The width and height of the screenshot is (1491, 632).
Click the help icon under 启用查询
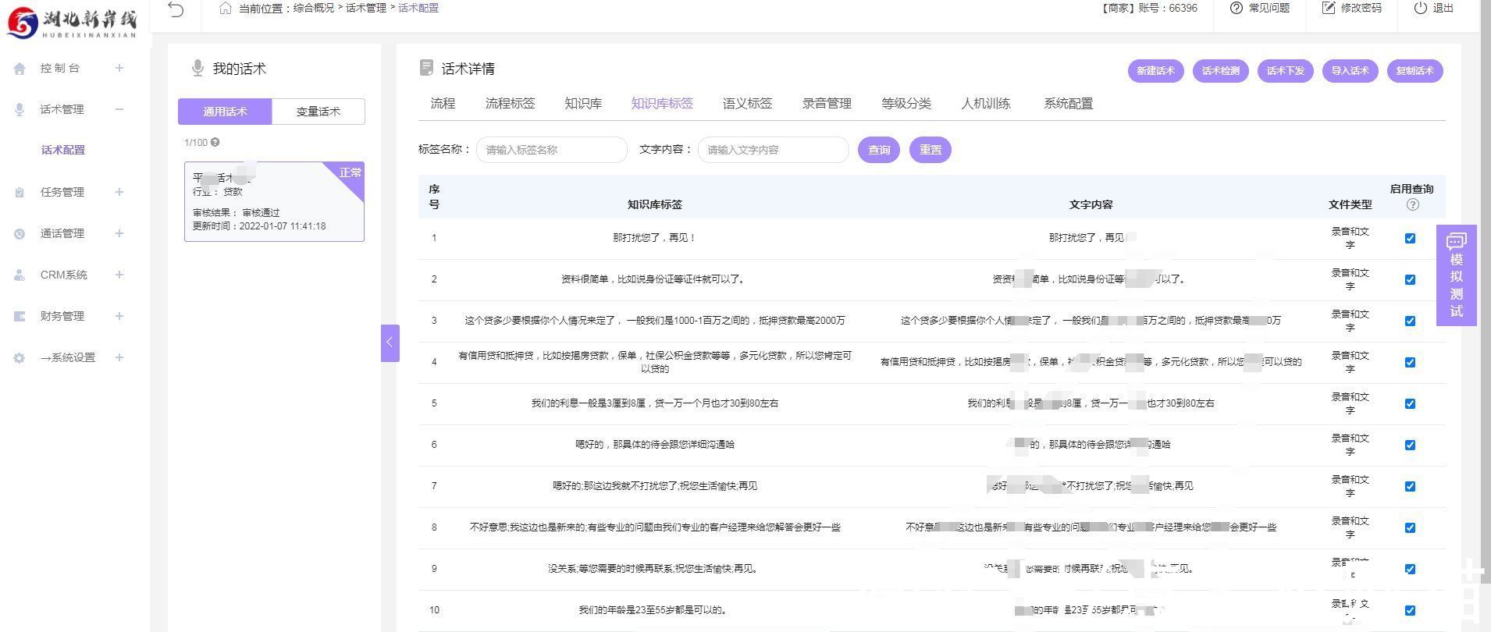(x=1412, y=204)
